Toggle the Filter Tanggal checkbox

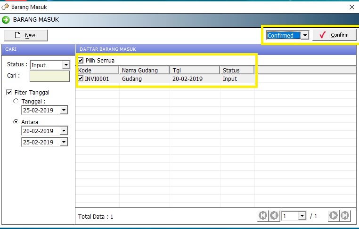click(x=9, y=93)
